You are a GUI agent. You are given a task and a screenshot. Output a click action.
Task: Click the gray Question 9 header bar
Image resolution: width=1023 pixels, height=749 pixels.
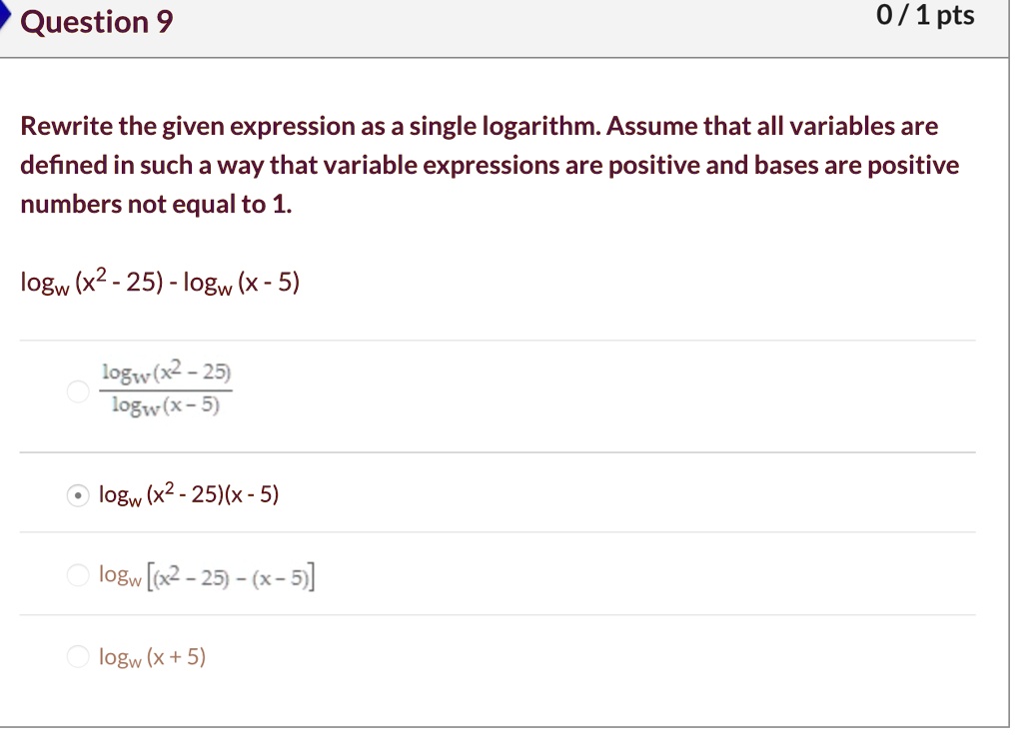point(505,29)
